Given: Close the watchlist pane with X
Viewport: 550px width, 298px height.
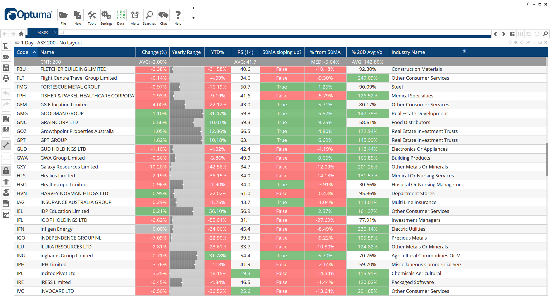Looking at the screenshot, I should tap(546, 42).
